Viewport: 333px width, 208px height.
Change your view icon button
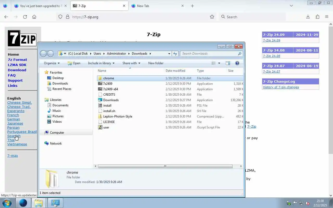pos(214,63)
